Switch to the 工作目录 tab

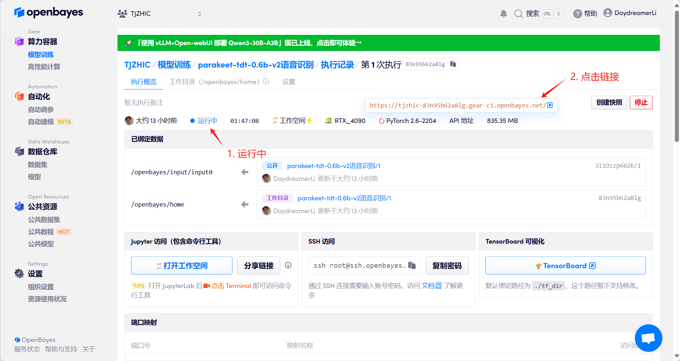214,82
